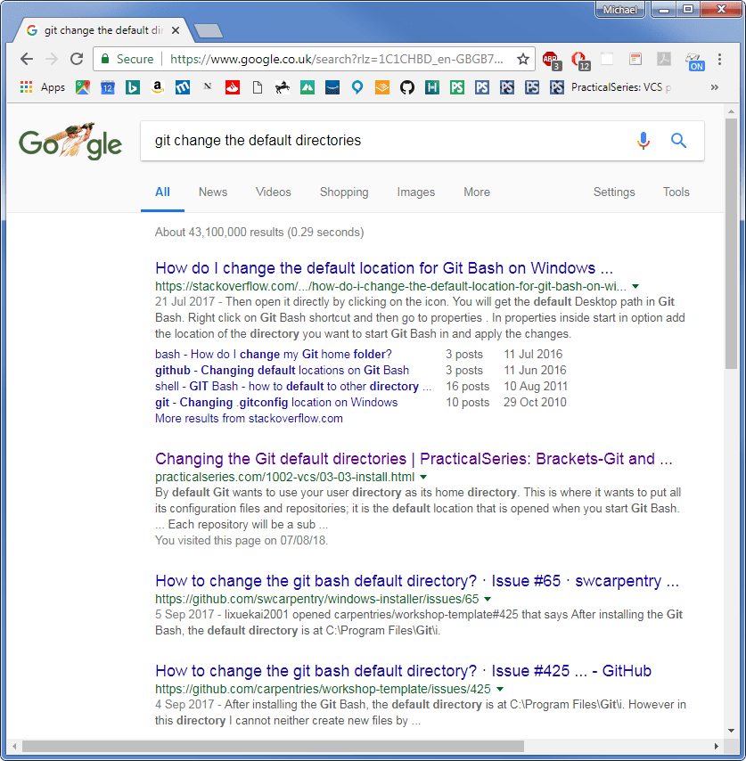Screen dimensions: 746x761
Task: Open the Amazon bookmark
Action: (x=157, y=87)
